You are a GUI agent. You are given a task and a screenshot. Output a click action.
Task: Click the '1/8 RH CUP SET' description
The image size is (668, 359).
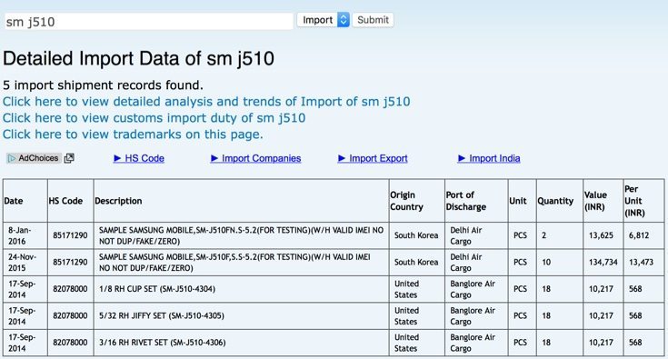[x=157, y=289]
